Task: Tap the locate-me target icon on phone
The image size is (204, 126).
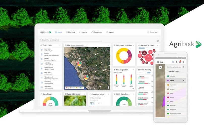Action: pos(183,62)
